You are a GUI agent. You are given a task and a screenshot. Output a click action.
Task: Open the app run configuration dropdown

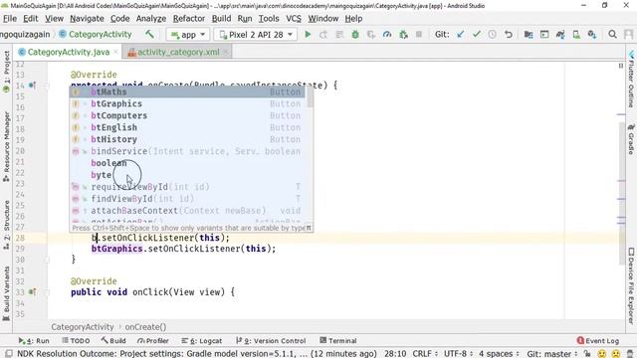(188, 35)
